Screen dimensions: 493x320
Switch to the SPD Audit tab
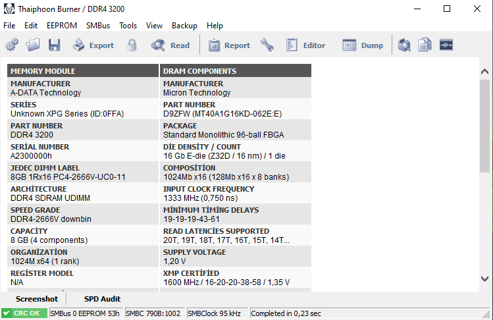[102, 299]
